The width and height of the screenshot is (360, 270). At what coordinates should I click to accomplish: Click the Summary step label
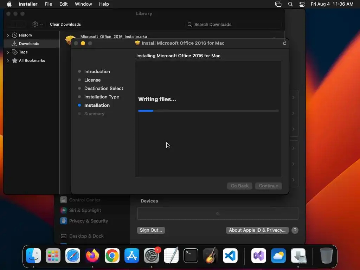click(x=94, y=114)
